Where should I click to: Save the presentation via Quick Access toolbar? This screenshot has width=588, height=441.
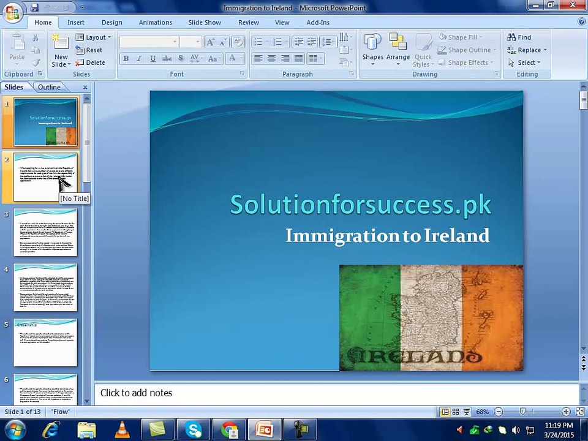pyautogui.click(x=34, y=7)
